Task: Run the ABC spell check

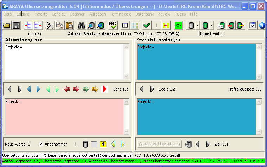Action: click(112, 25)
